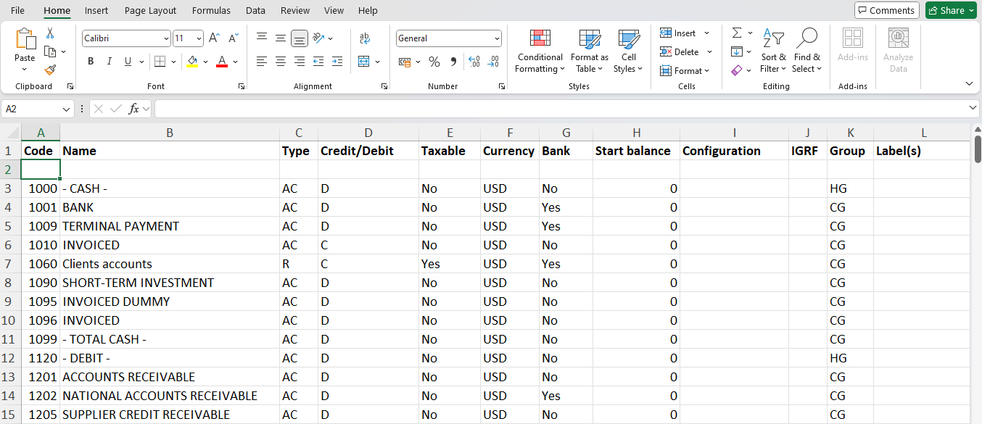Toggle Bold formatting
The height and width of the screenshot is (424, 982).
click(x=91, y=62)
